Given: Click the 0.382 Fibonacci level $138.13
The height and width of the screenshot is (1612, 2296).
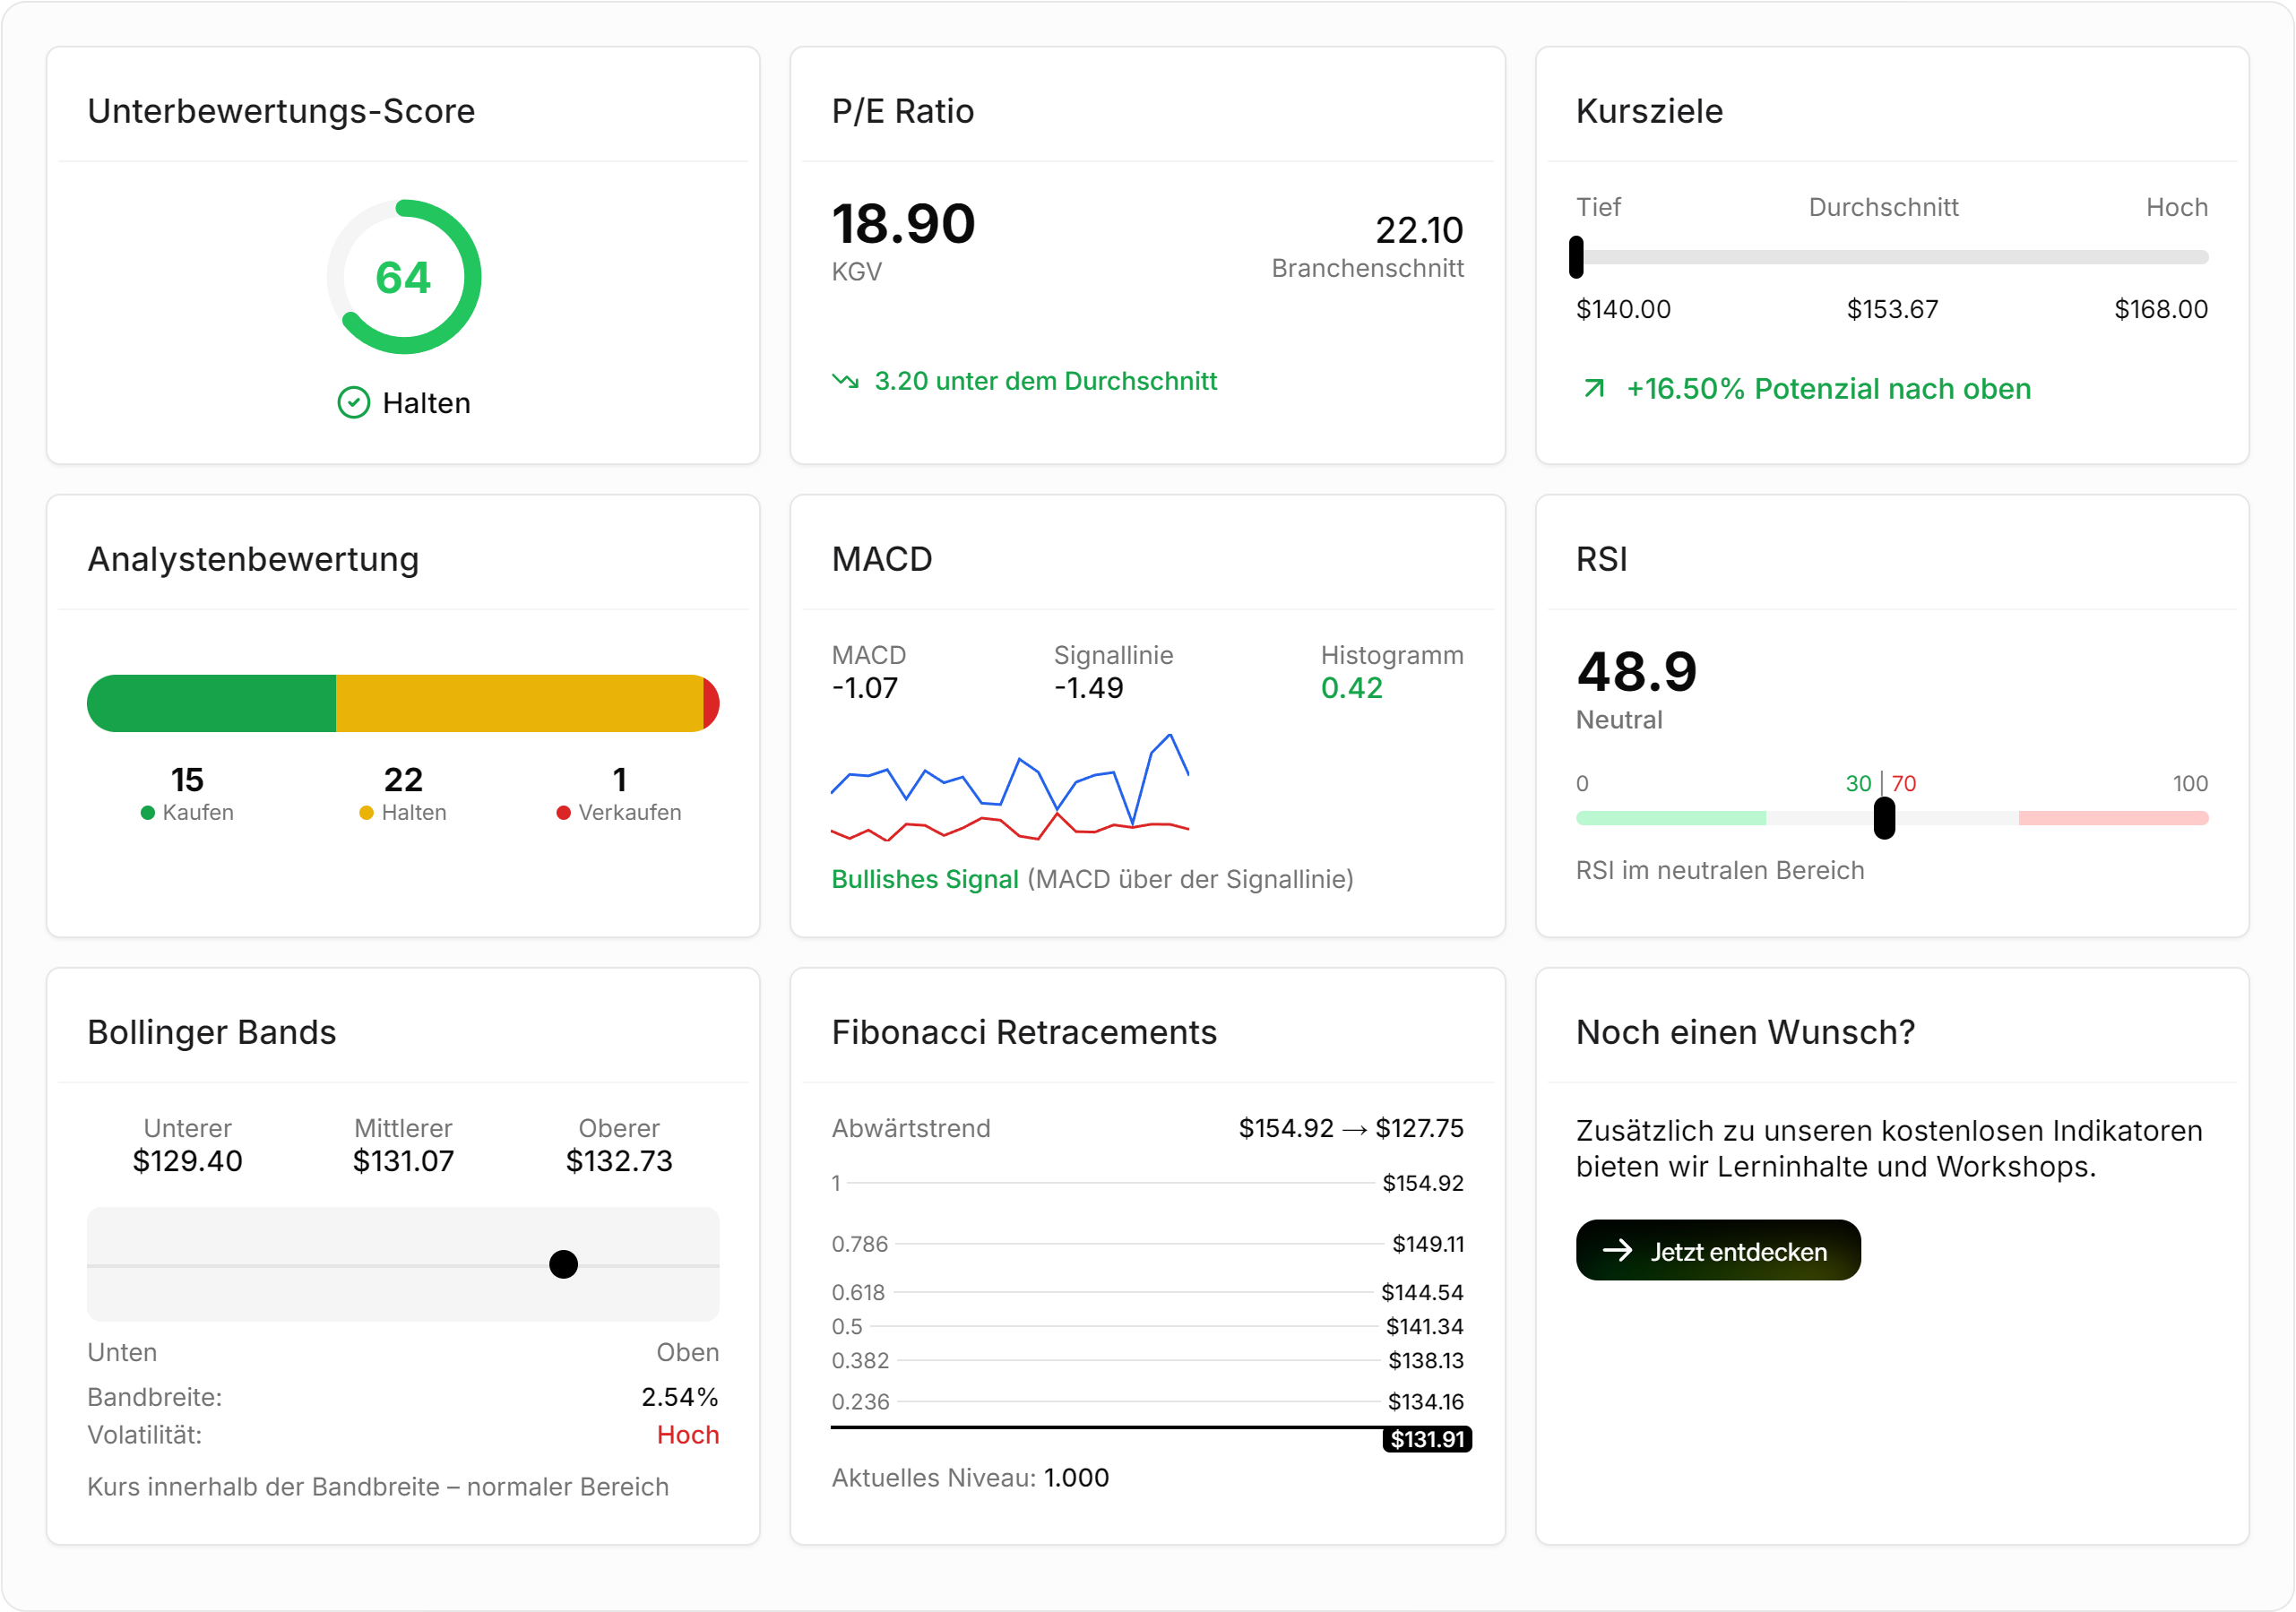Looking at the screenshot, I should pos(1425,1360).
